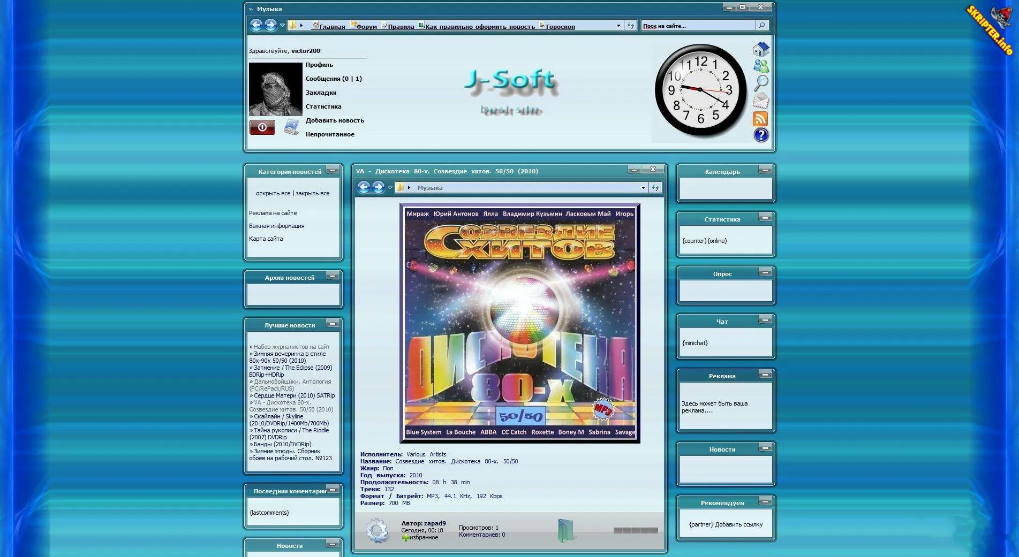Collapse the Опрос panel
The image size is (1019, 557).
765,272
